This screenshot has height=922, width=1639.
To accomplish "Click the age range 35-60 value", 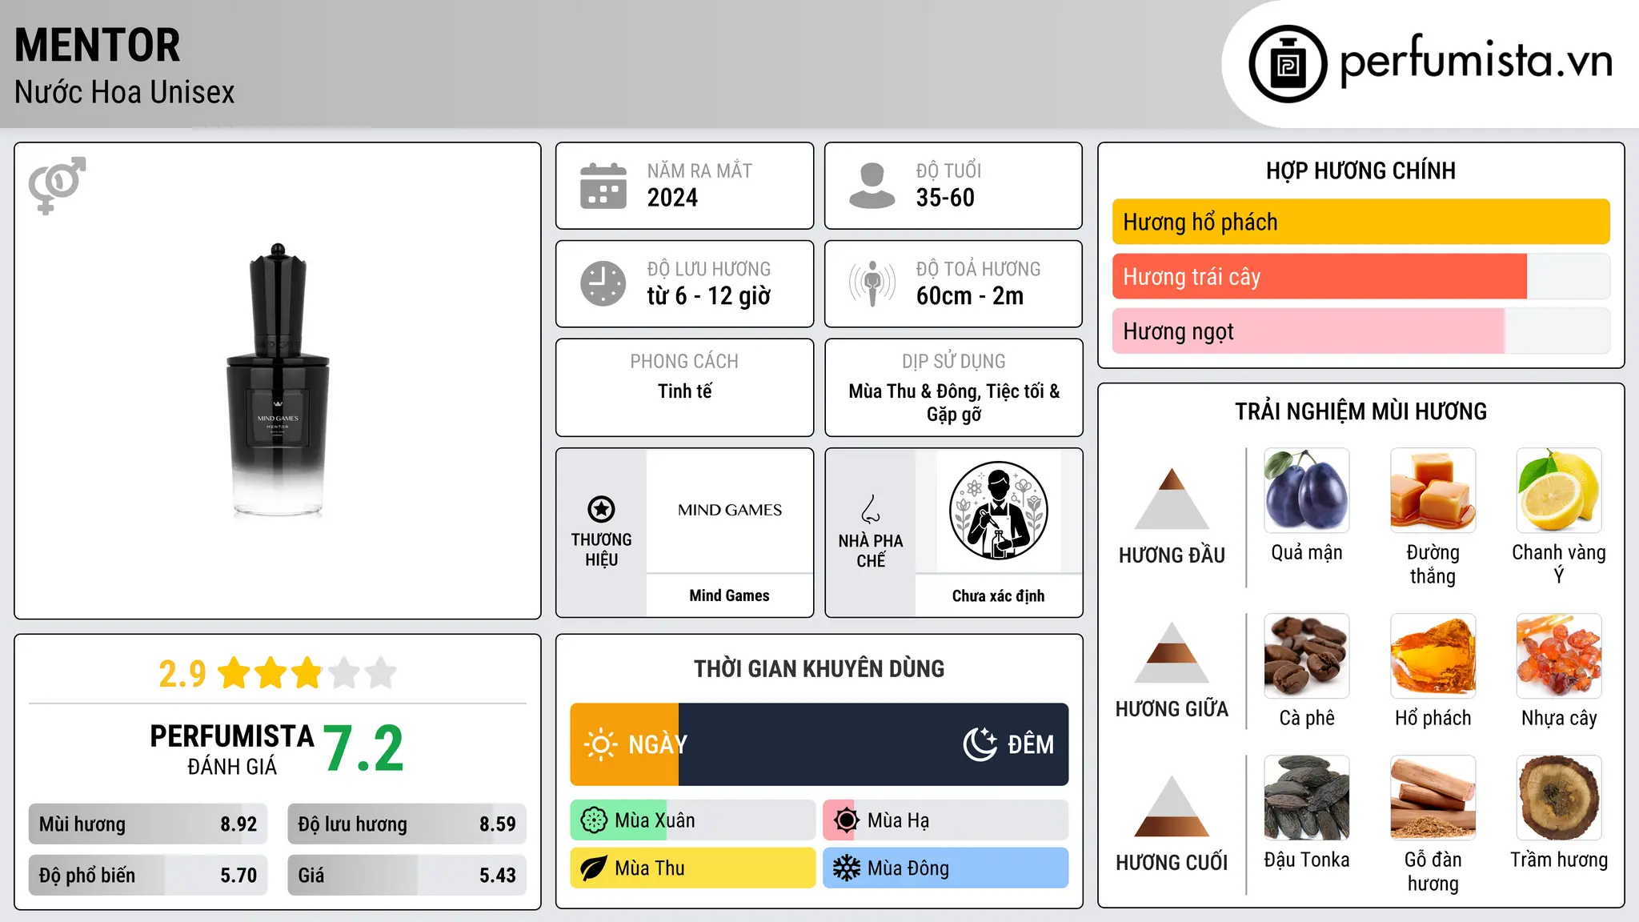I will point(945,198).
